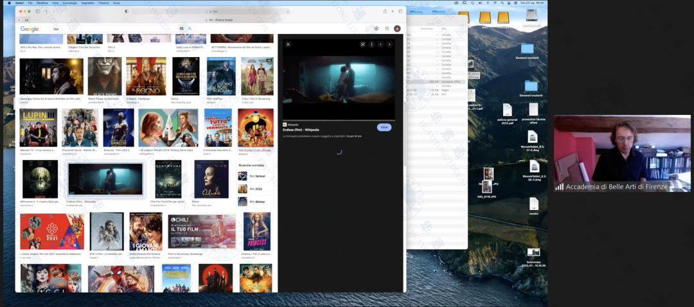This screenshot has height=307, width=694.
Task: Click Spotlight search icon in menu bar
Action: pyautogui.click(x=501, y=3)
